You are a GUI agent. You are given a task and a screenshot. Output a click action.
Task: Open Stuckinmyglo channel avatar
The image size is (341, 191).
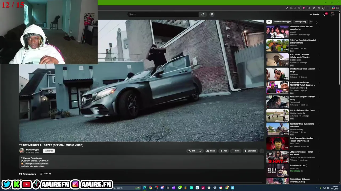click(22, 151)
